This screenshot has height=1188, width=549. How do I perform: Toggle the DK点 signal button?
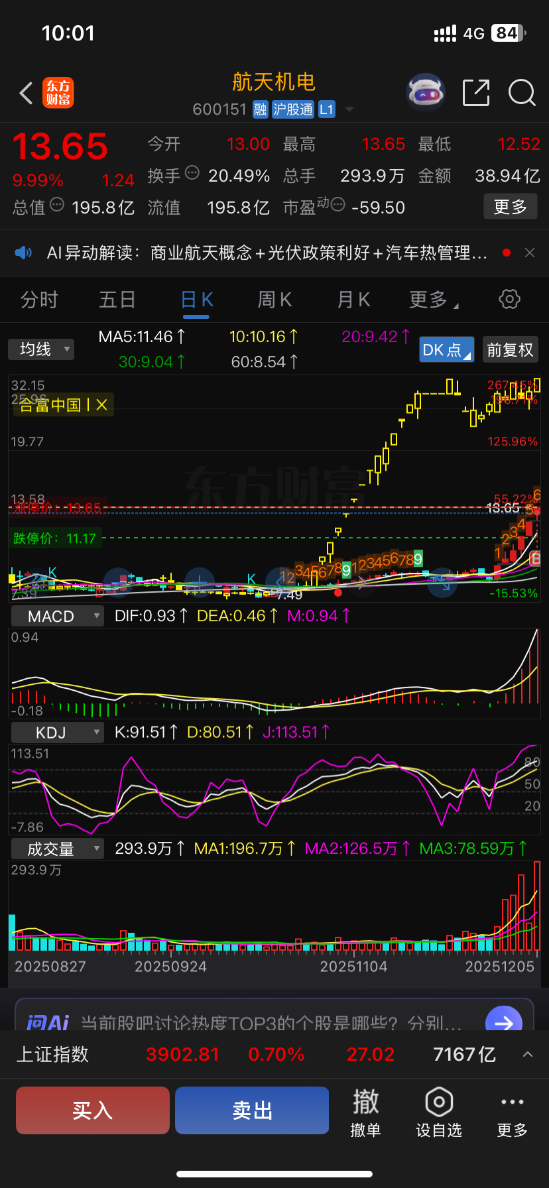[447, 349]
